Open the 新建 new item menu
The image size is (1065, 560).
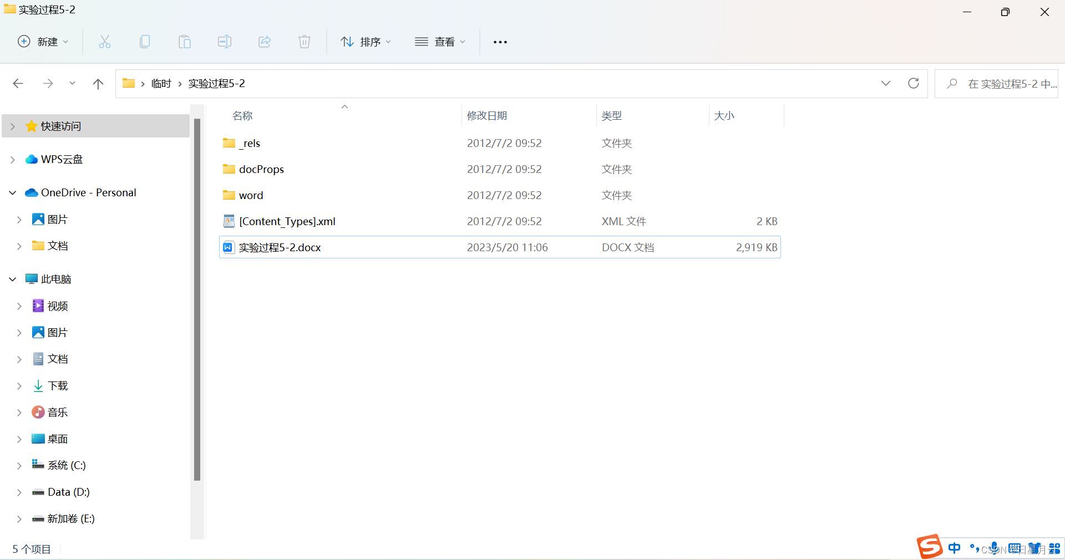tap(43, 42)
